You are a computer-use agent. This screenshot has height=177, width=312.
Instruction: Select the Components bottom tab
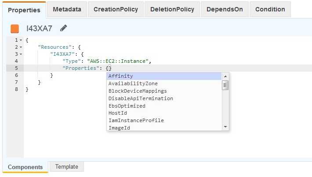pos(25,167)
